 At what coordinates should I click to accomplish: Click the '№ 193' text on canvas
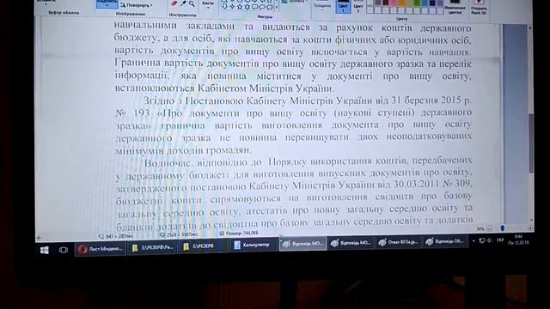(x=133, y=113)
